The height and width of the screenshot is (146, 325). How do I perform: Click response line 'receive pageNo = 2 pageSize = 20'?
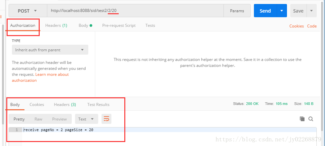[x=58, y=130]
